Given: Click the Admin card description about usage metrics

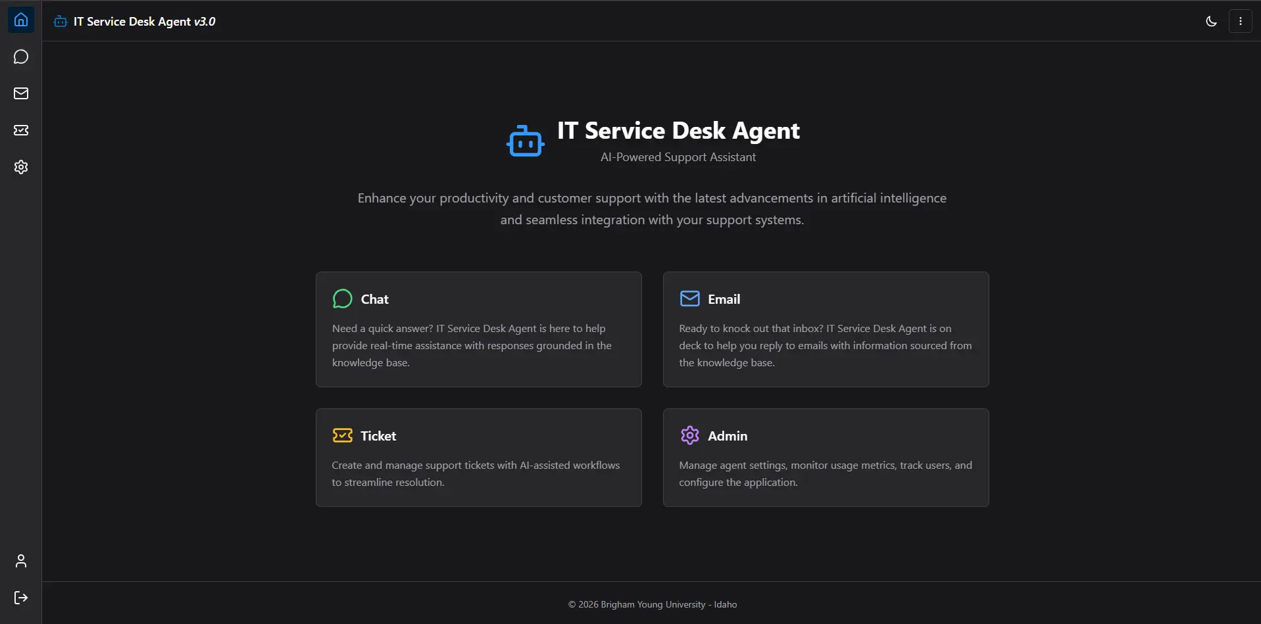Looking at the screenshot, I should 826,473.
